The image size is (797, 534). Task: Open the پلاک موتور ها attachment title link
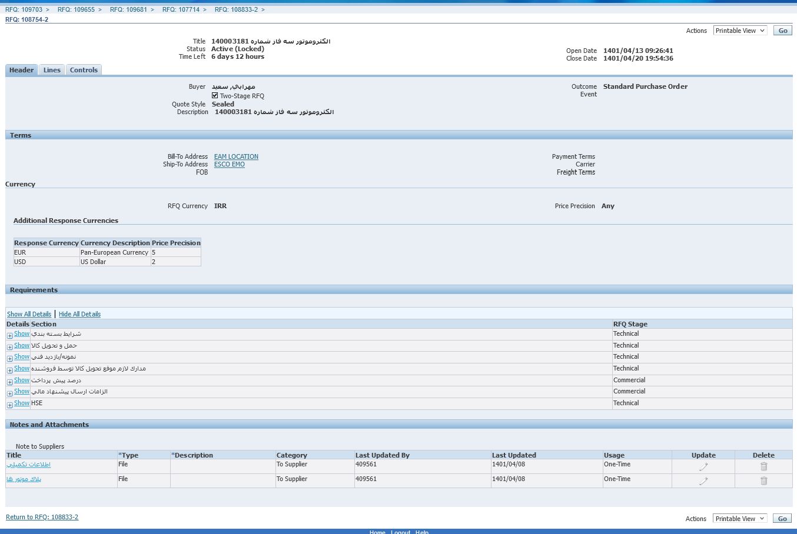pos(24,479)
